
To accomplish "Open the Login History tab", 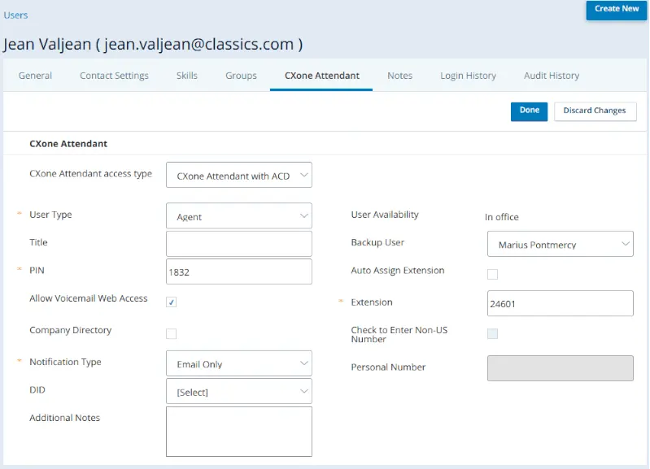I will click(x=468, y=76).
